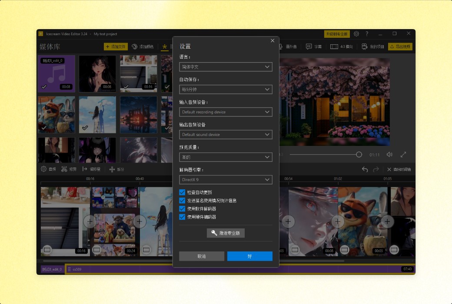Enable 检查自动更新 checkbox

[182, 192]
